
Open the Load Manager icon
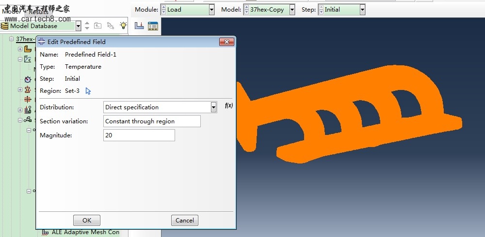(x=153, y=26)
